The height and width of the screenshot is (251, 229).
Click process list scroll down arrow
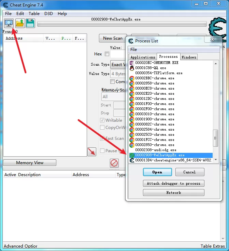pos(216,160)
